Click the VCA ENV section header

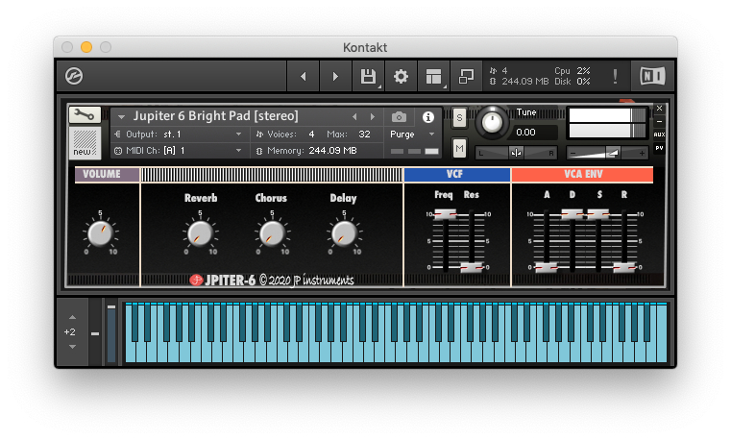coord(582,174)
